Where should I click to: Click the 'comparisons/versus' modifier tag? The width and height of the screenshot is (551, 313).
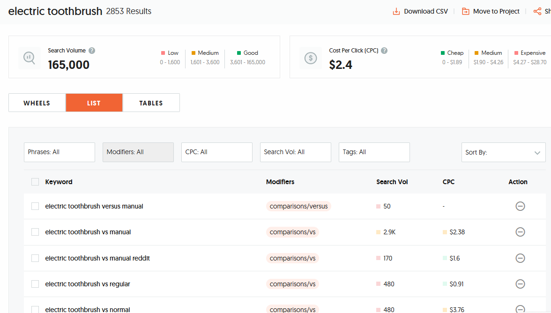click(298, 206)
